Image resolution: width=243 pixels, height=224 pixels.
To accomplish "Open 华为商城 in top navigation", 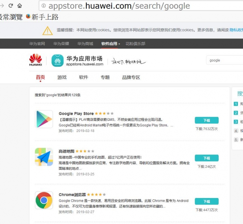I will click(x=85, y=44).
